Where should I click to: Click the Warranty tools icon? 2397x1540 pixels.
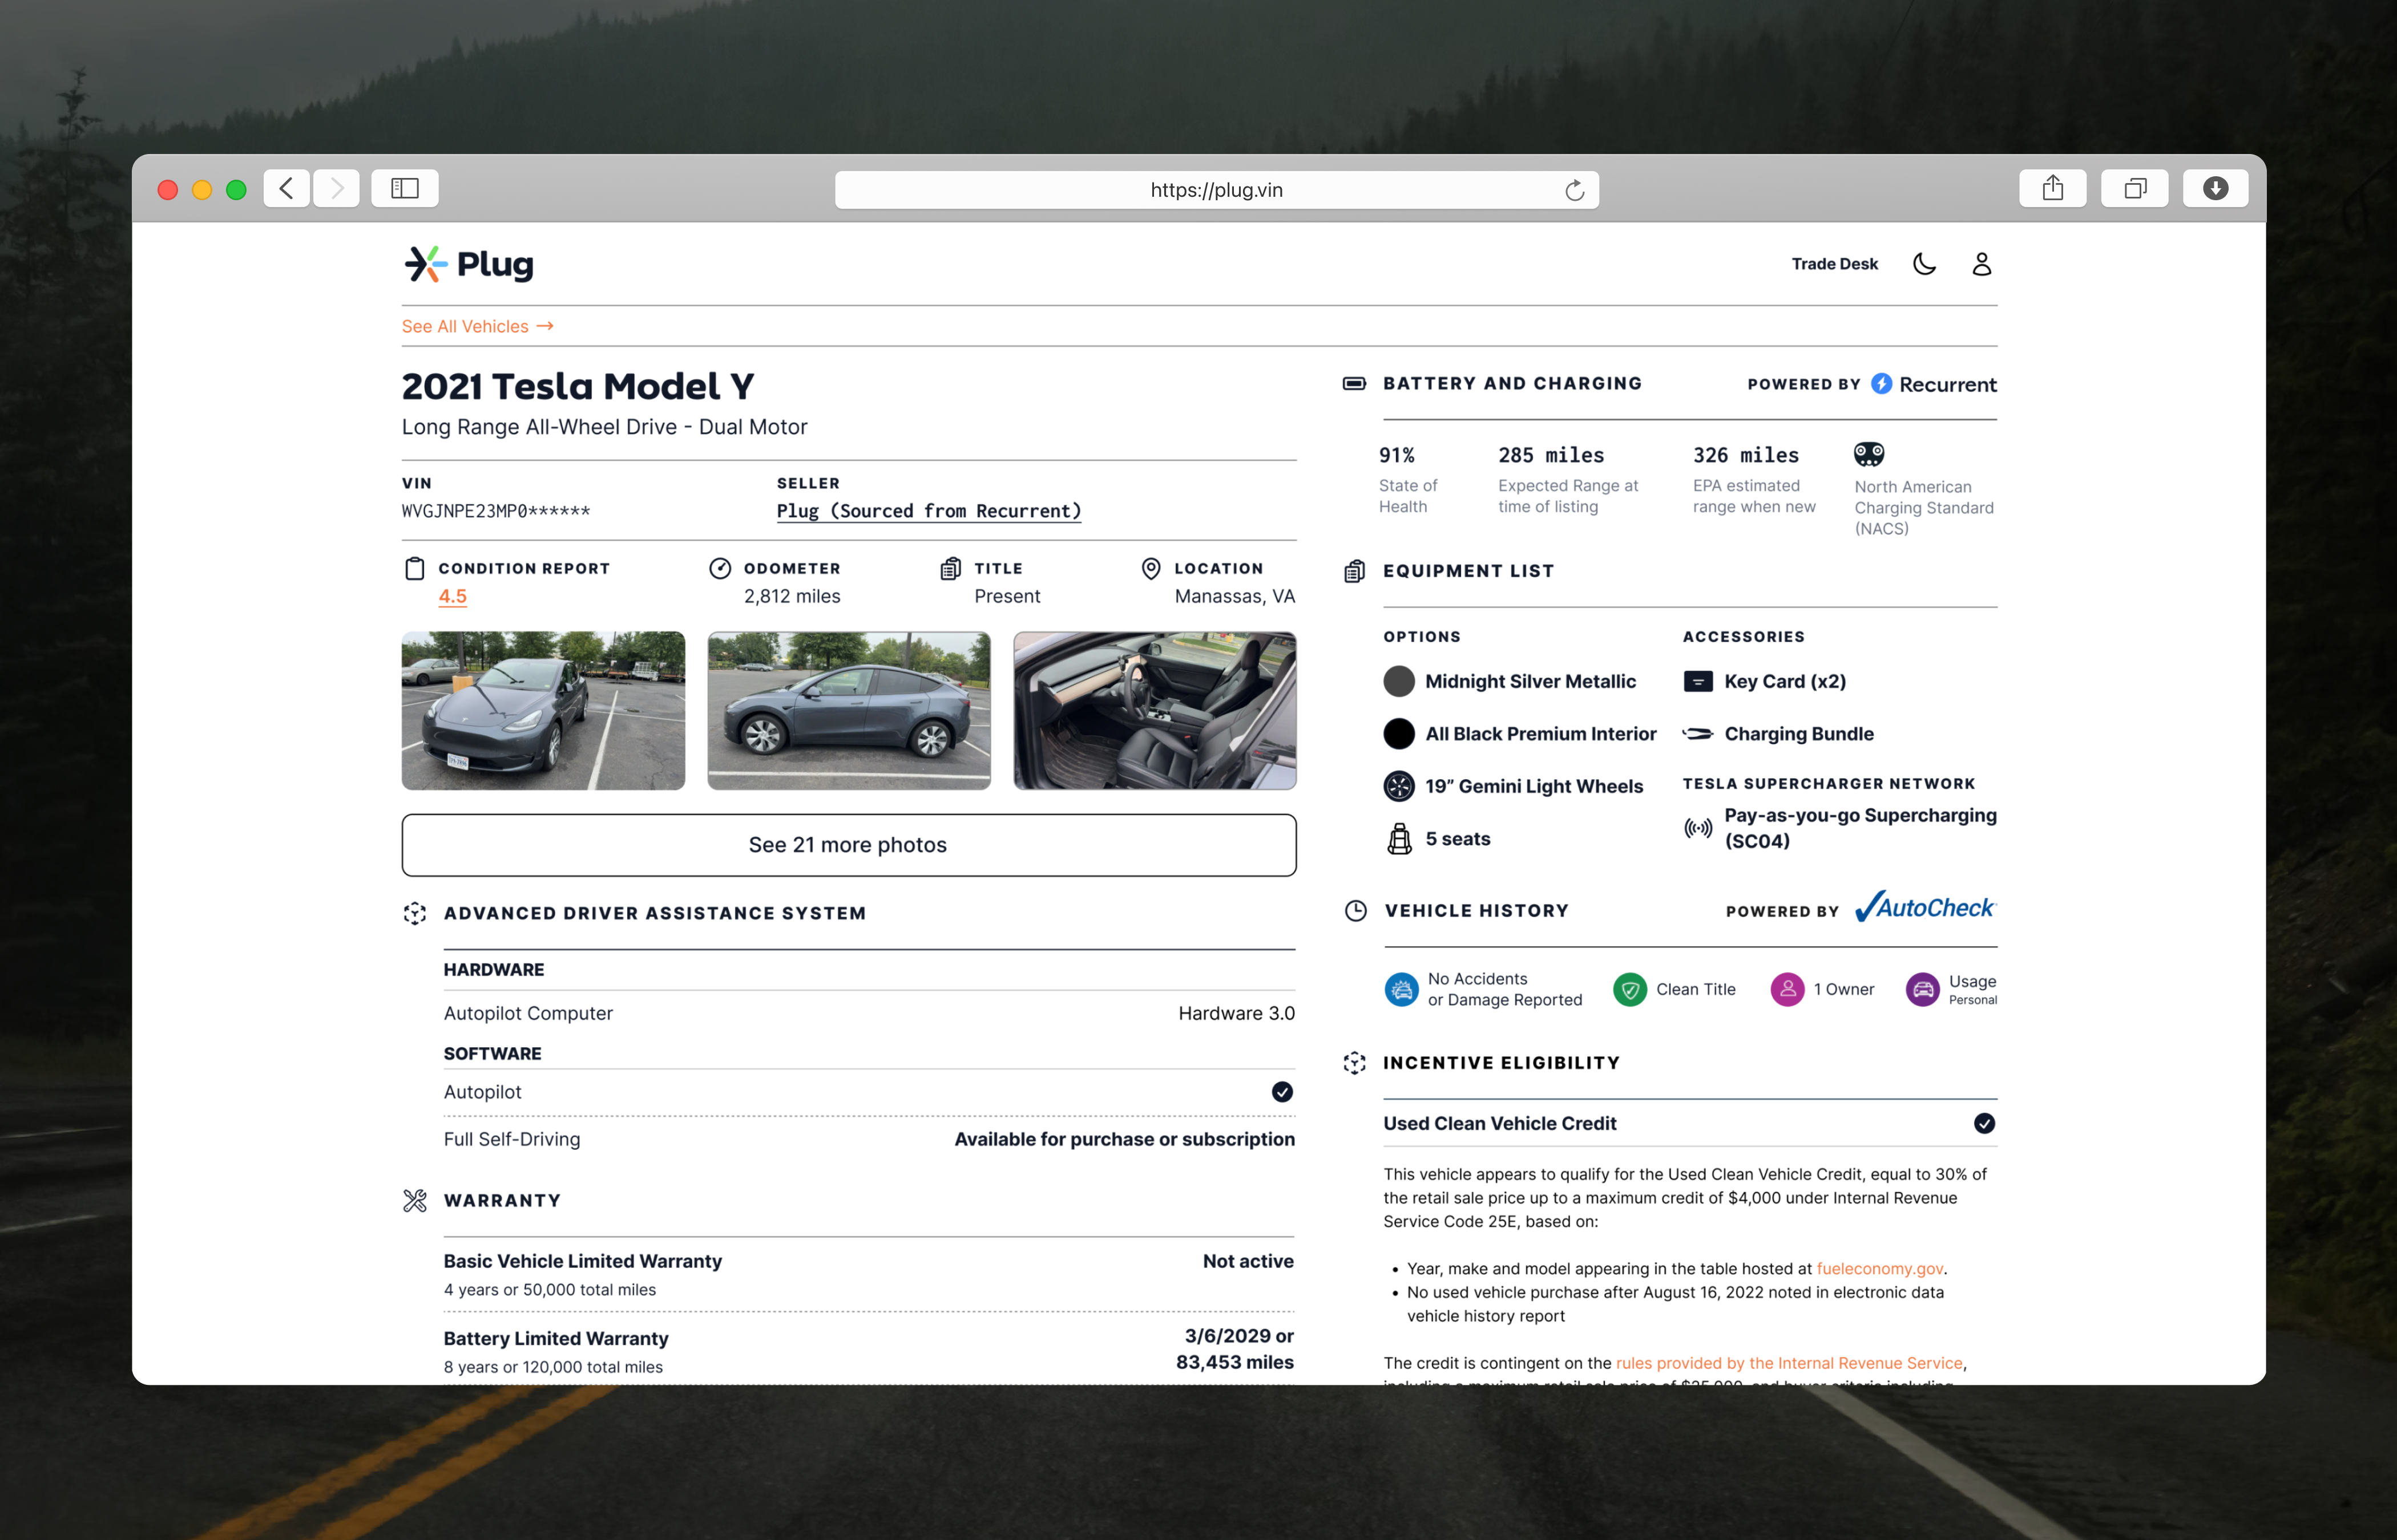414,1200
